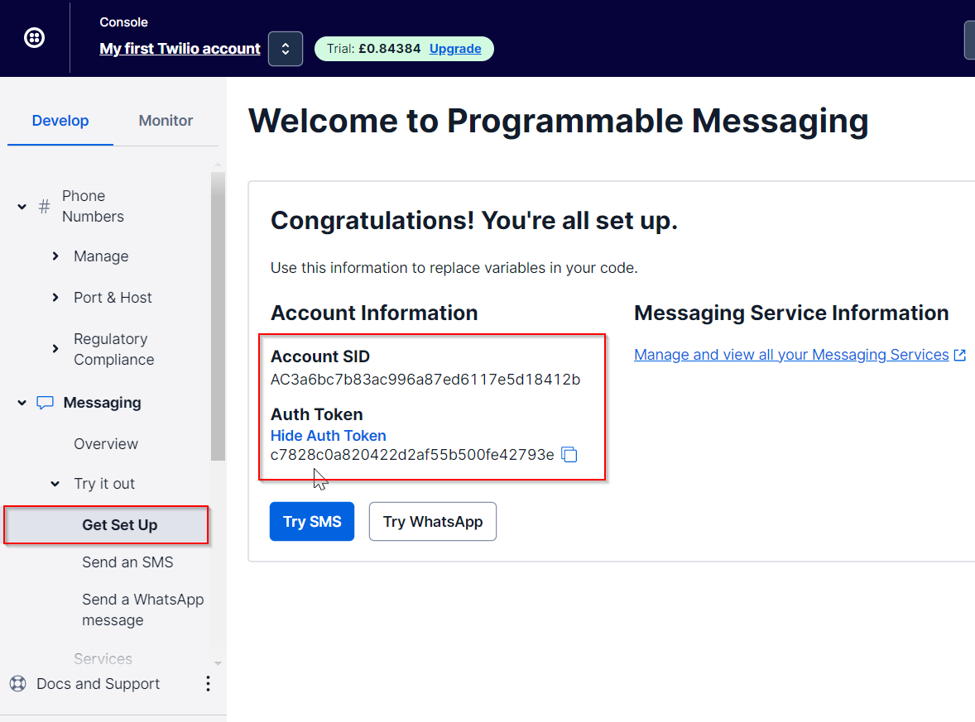Click external link icon beside Messaging Services
975x722 pixels.
point(960,355)
